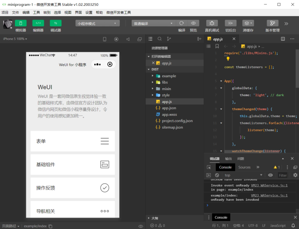Start 真机调试 remote debugging
Image resolution: width=299 pixels, height=229 pixels.
[x=212, y=23]
